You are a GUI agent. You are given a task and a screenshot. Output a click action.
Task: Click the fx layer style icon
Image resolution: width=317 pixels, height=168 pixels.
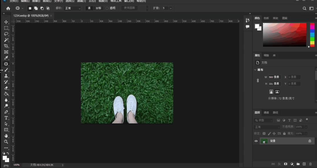pyautogui.click(x=279, y=164)
